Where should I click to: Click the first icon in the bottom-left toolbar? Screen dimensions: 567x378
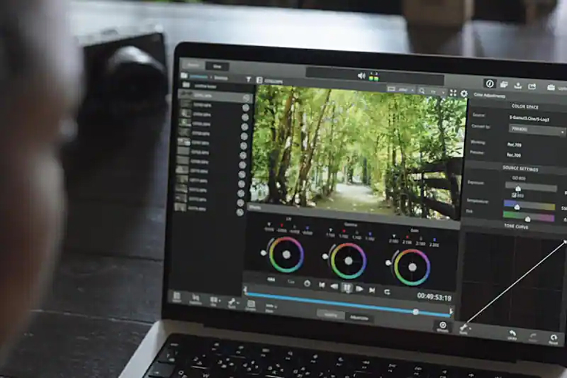tap(177, 297)
